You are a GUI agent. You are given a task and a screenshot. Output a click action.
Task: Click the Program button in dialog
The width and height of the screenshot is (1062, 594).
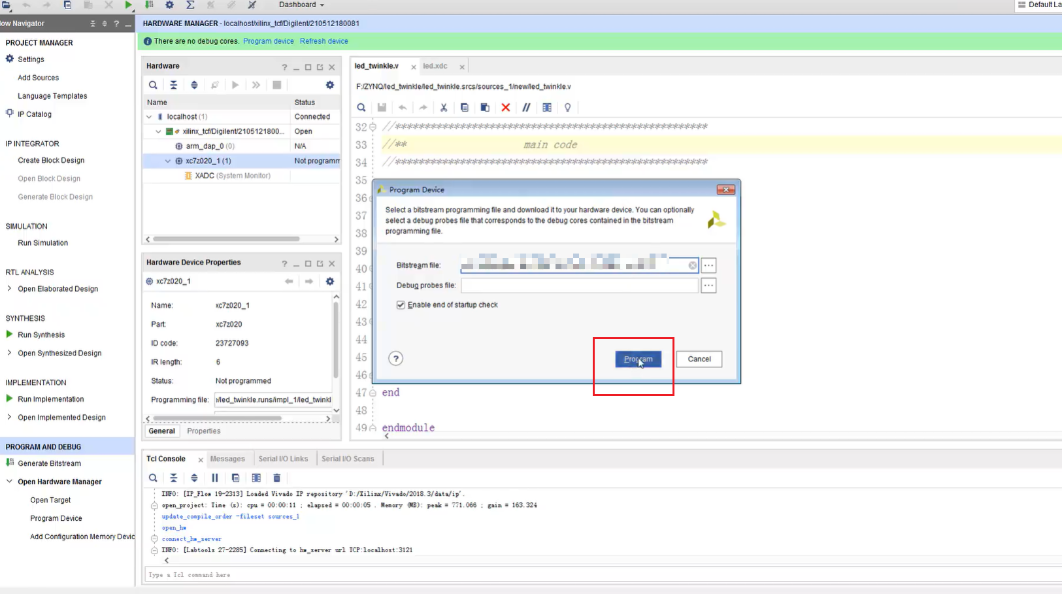[x=638, y=359]
